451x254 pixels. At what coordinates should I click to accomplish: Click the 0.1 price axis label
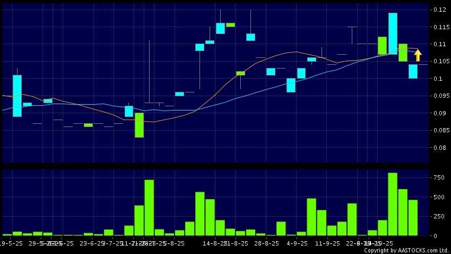[x=438, y=79]
